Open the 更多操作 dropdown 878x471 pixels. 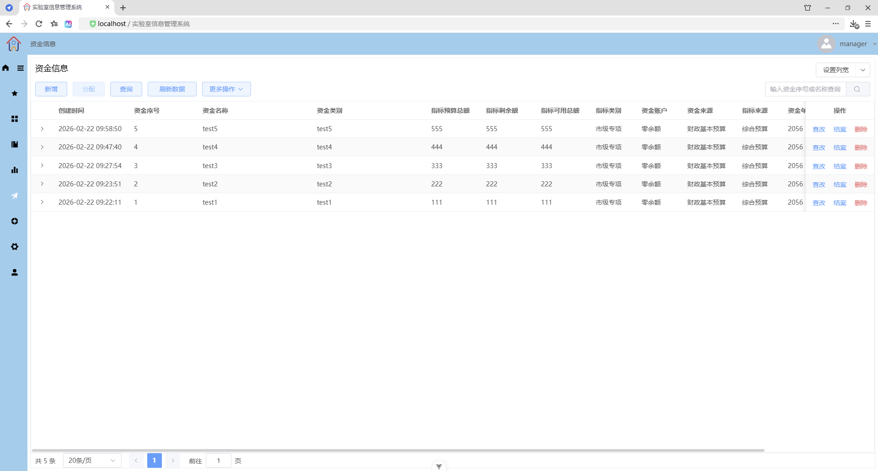(226, 89)
